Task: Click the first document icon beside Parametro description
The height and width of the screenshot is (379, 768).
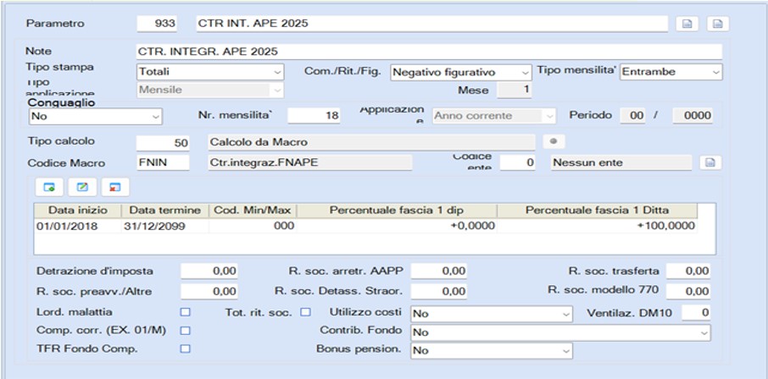Action: point(687,24)
